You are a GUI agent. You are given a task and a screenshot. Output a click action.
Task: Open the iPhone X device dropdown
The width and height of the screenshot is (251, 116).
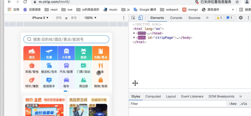[x=40, y=18]
